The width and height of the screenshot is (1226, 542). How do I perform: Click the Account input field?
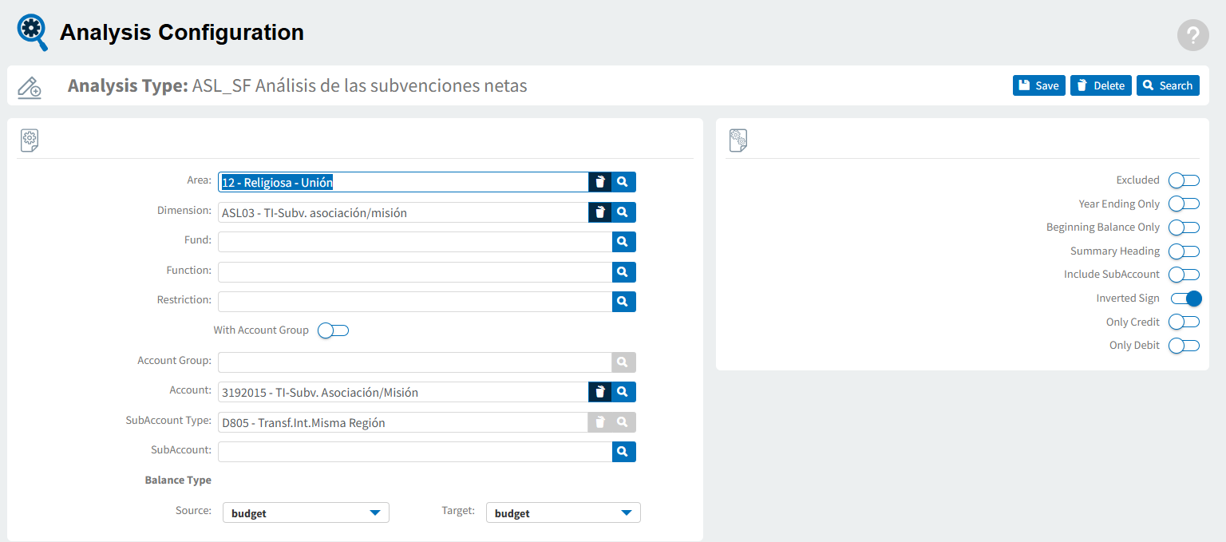(403, 392)
